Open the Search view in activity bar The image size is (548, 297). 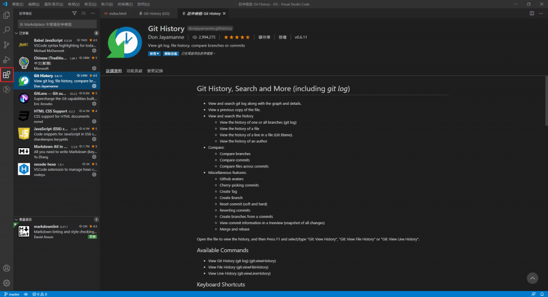[x=6, y=30]
